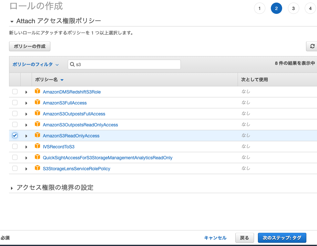
Task: Open QuickSightAccessForS3StorageManagementAnalyticsReadOnly policy link
Action: [x=107, y=158]
